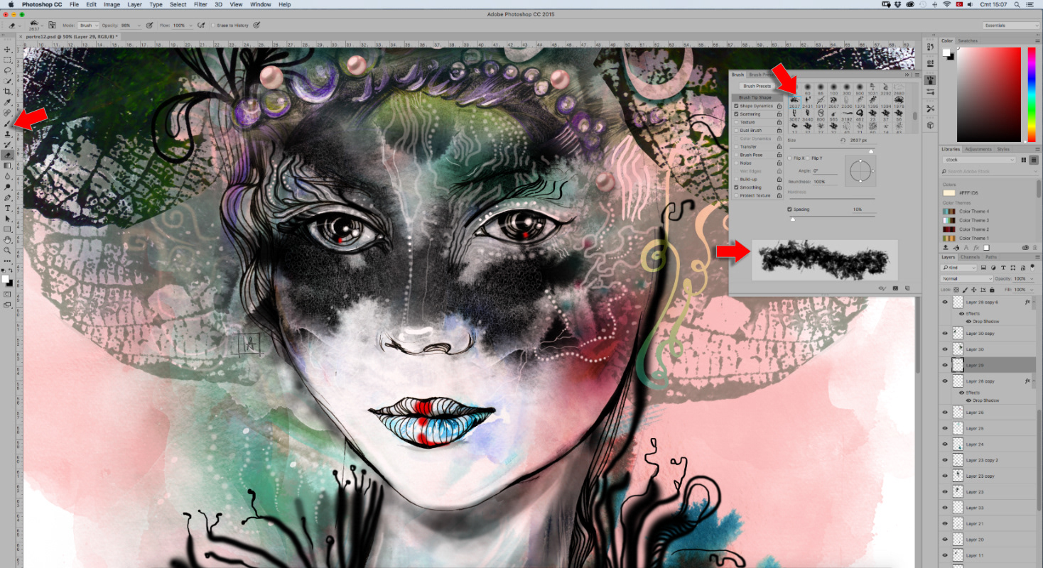Open eraser Mode dropdown

[x=89, y=25]
